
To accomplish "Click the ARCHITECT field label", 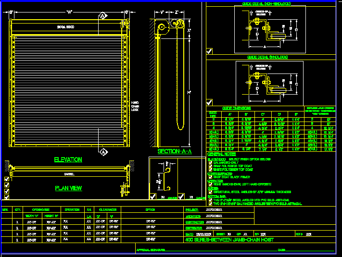I will [x=193, y=216].
